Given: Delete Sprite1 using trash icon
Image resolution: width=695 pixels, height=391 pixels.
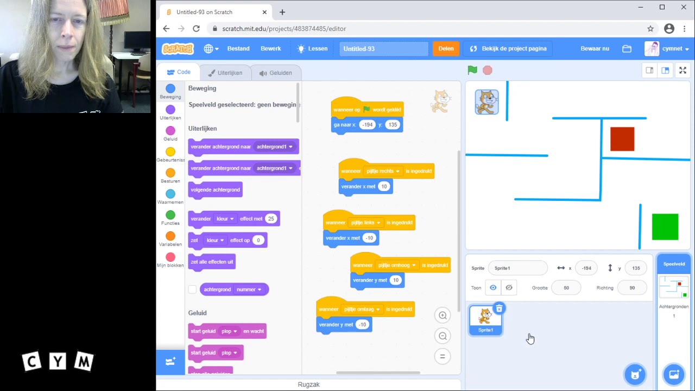Looking at the screenshot, I should [x=499, y=308].
